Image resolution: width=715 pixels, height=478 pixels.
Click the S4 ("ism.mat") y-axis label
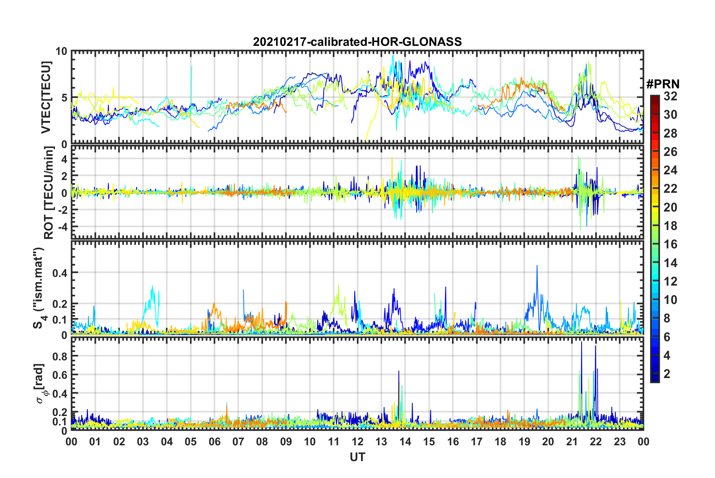pyautogui.click(x=39, y=288)
